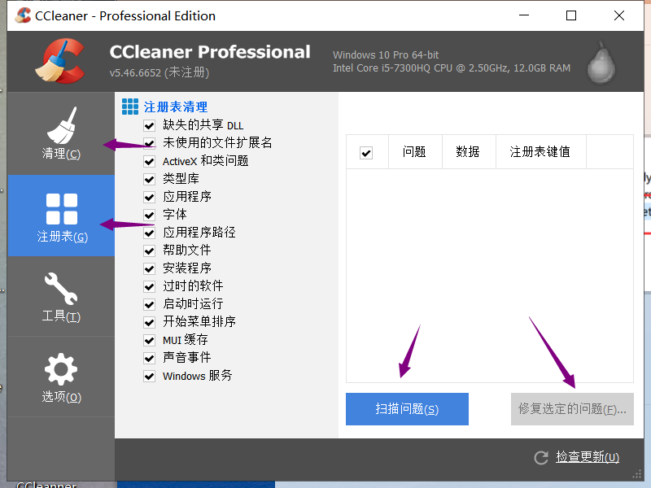651x488 pixels.
Task: Click the 修复选定的问题(F) button
Action: (x=572, y=409)
